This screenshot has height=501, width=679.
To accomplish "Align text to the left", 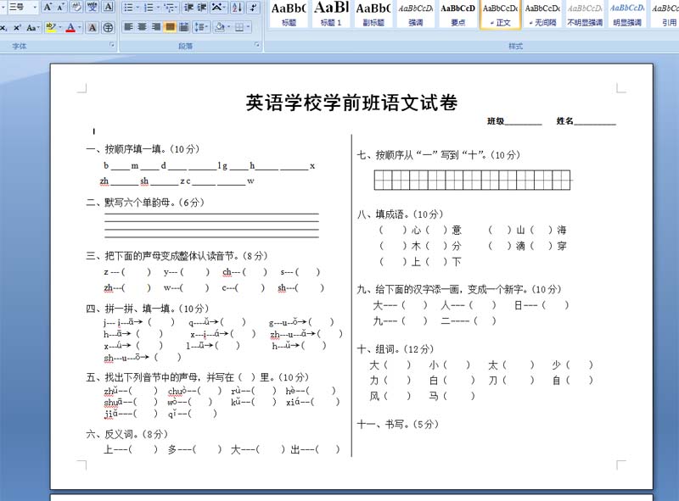I will pyautogui.click(x=129, y=27).
